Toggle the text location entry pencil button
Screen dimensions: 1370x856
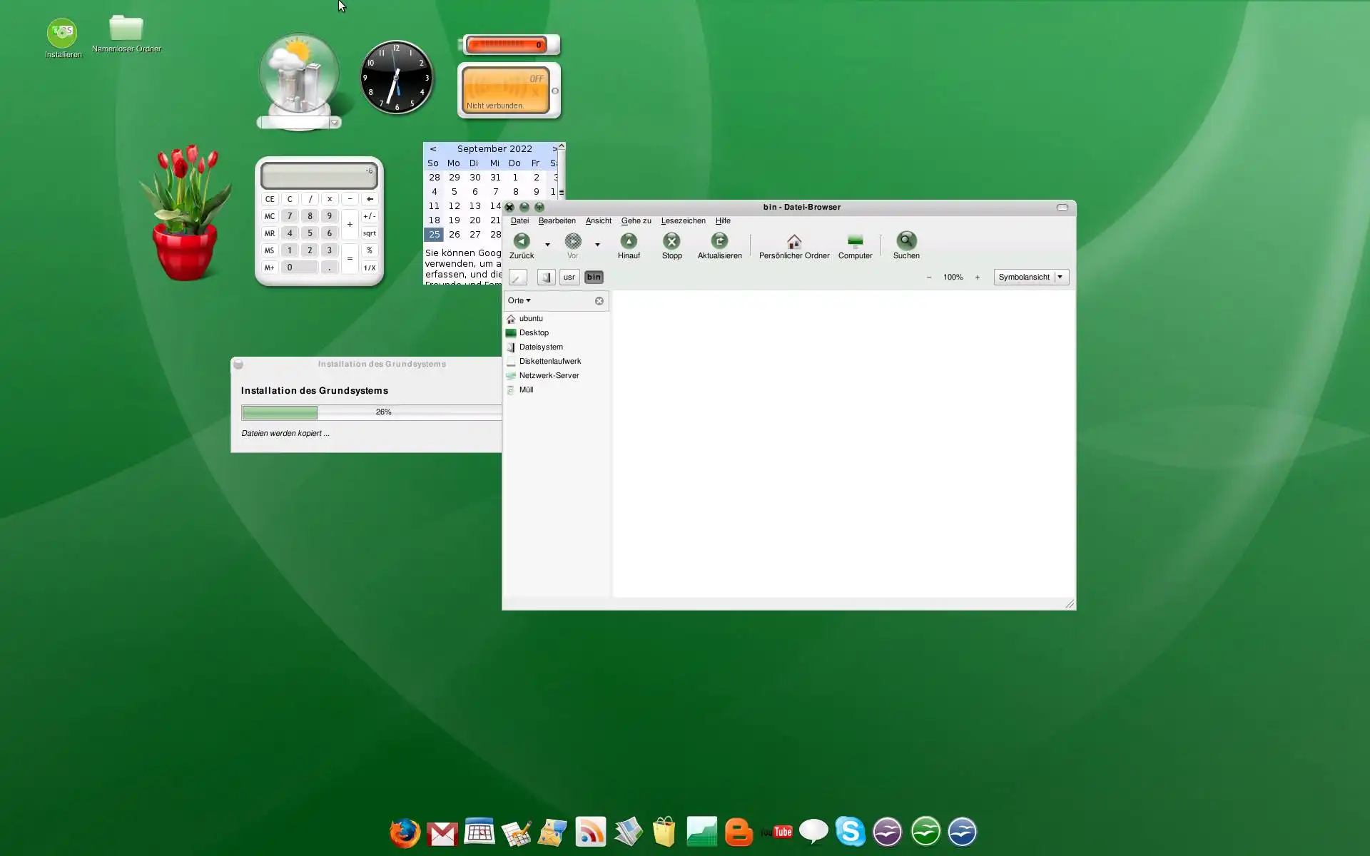[518, 277]
